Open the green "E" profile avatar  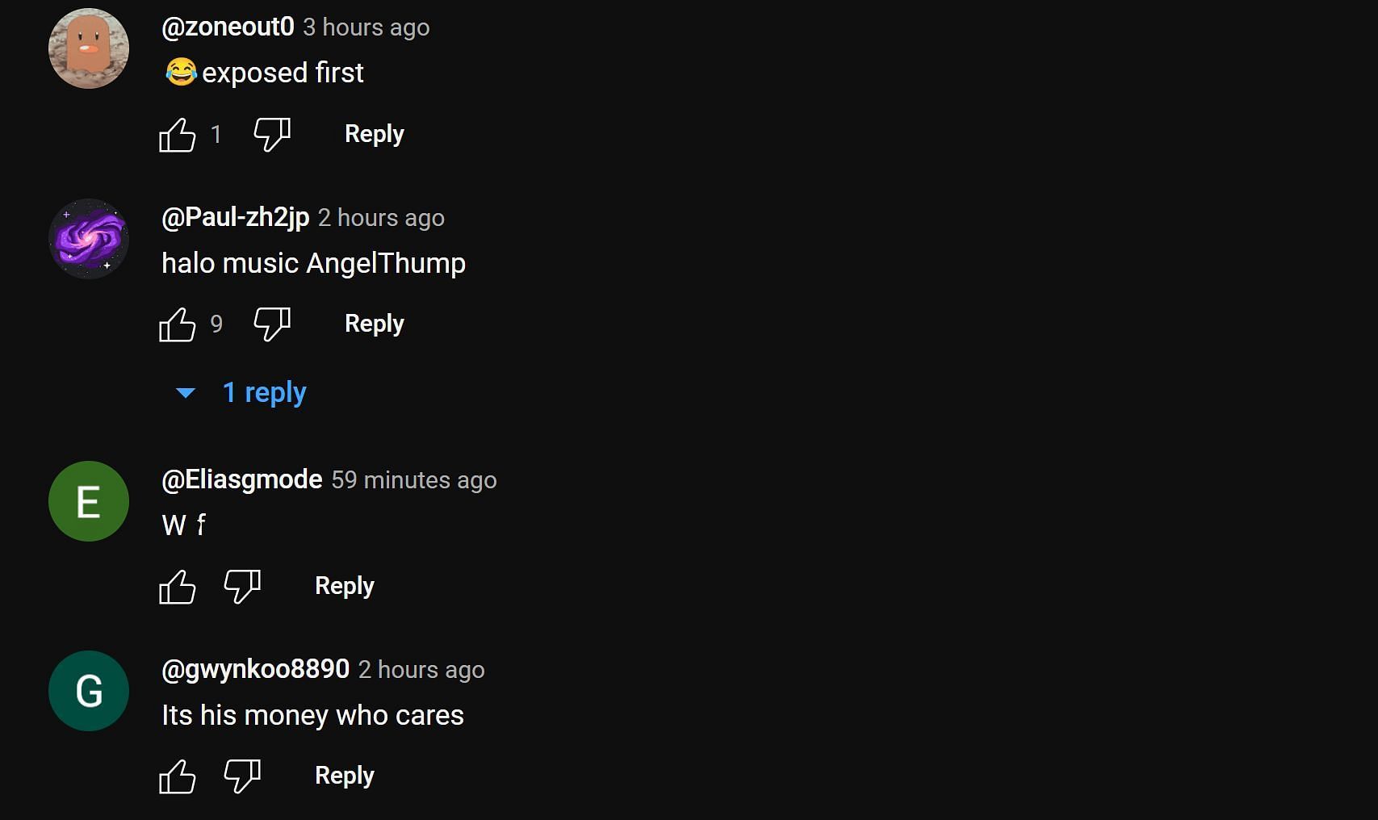point(89,501)
